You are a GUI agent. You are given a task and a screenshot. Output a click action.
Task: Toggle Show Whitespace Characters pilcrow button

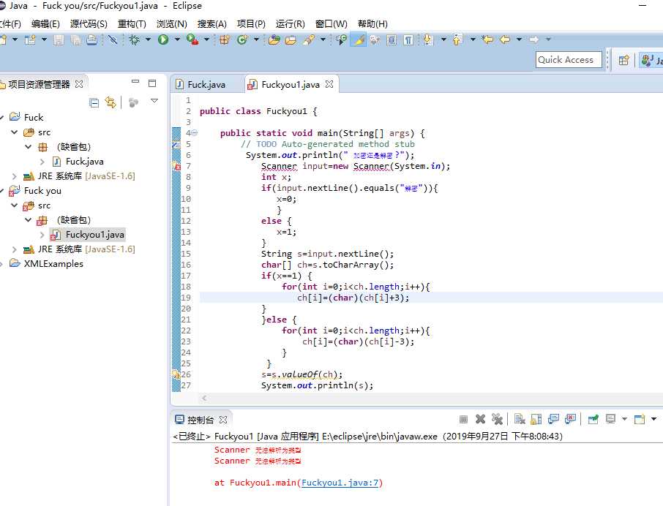pyautogui.click(x=408, y=39)
